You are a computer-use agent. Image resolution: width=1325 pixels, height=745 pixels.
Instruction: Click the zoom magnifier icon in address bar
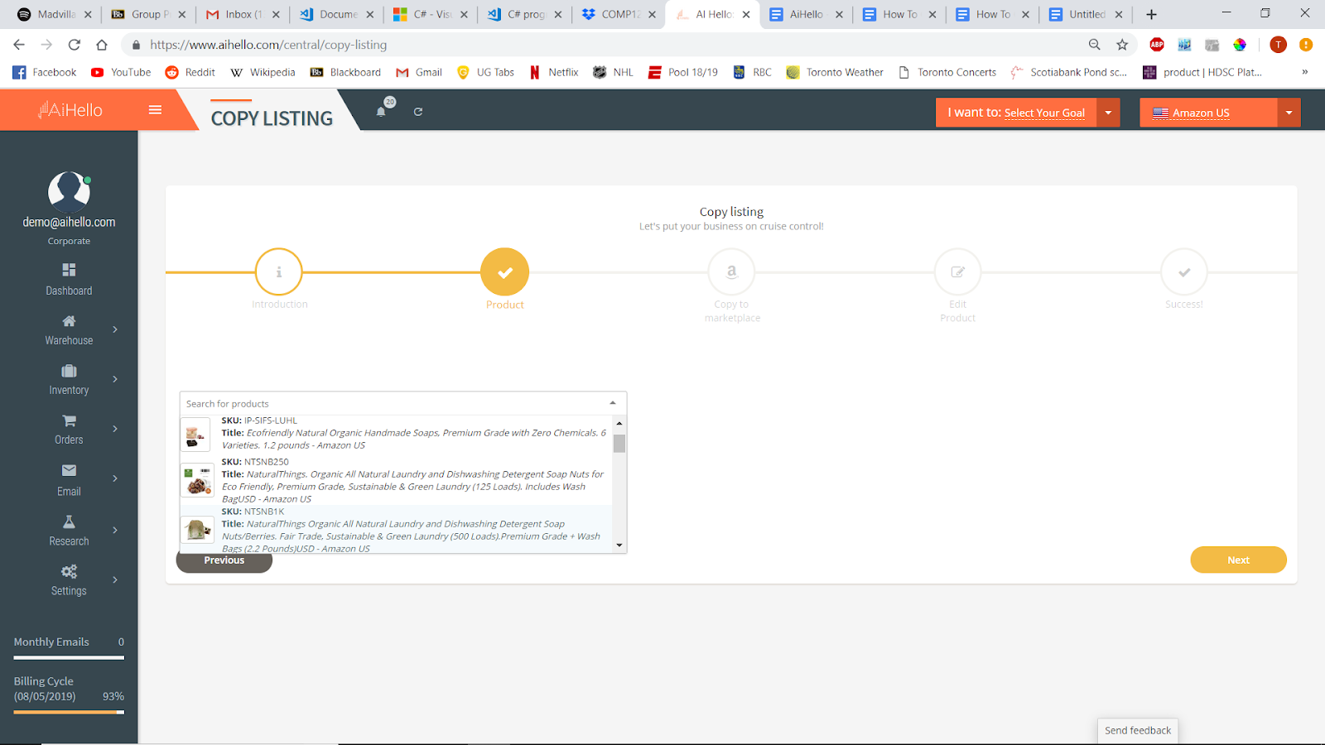[1095, 45]
